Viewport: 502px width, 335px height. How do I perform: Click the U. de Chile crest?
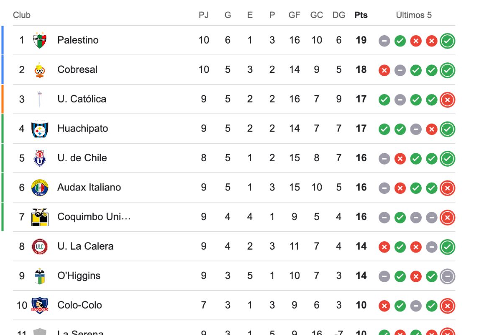40,158
